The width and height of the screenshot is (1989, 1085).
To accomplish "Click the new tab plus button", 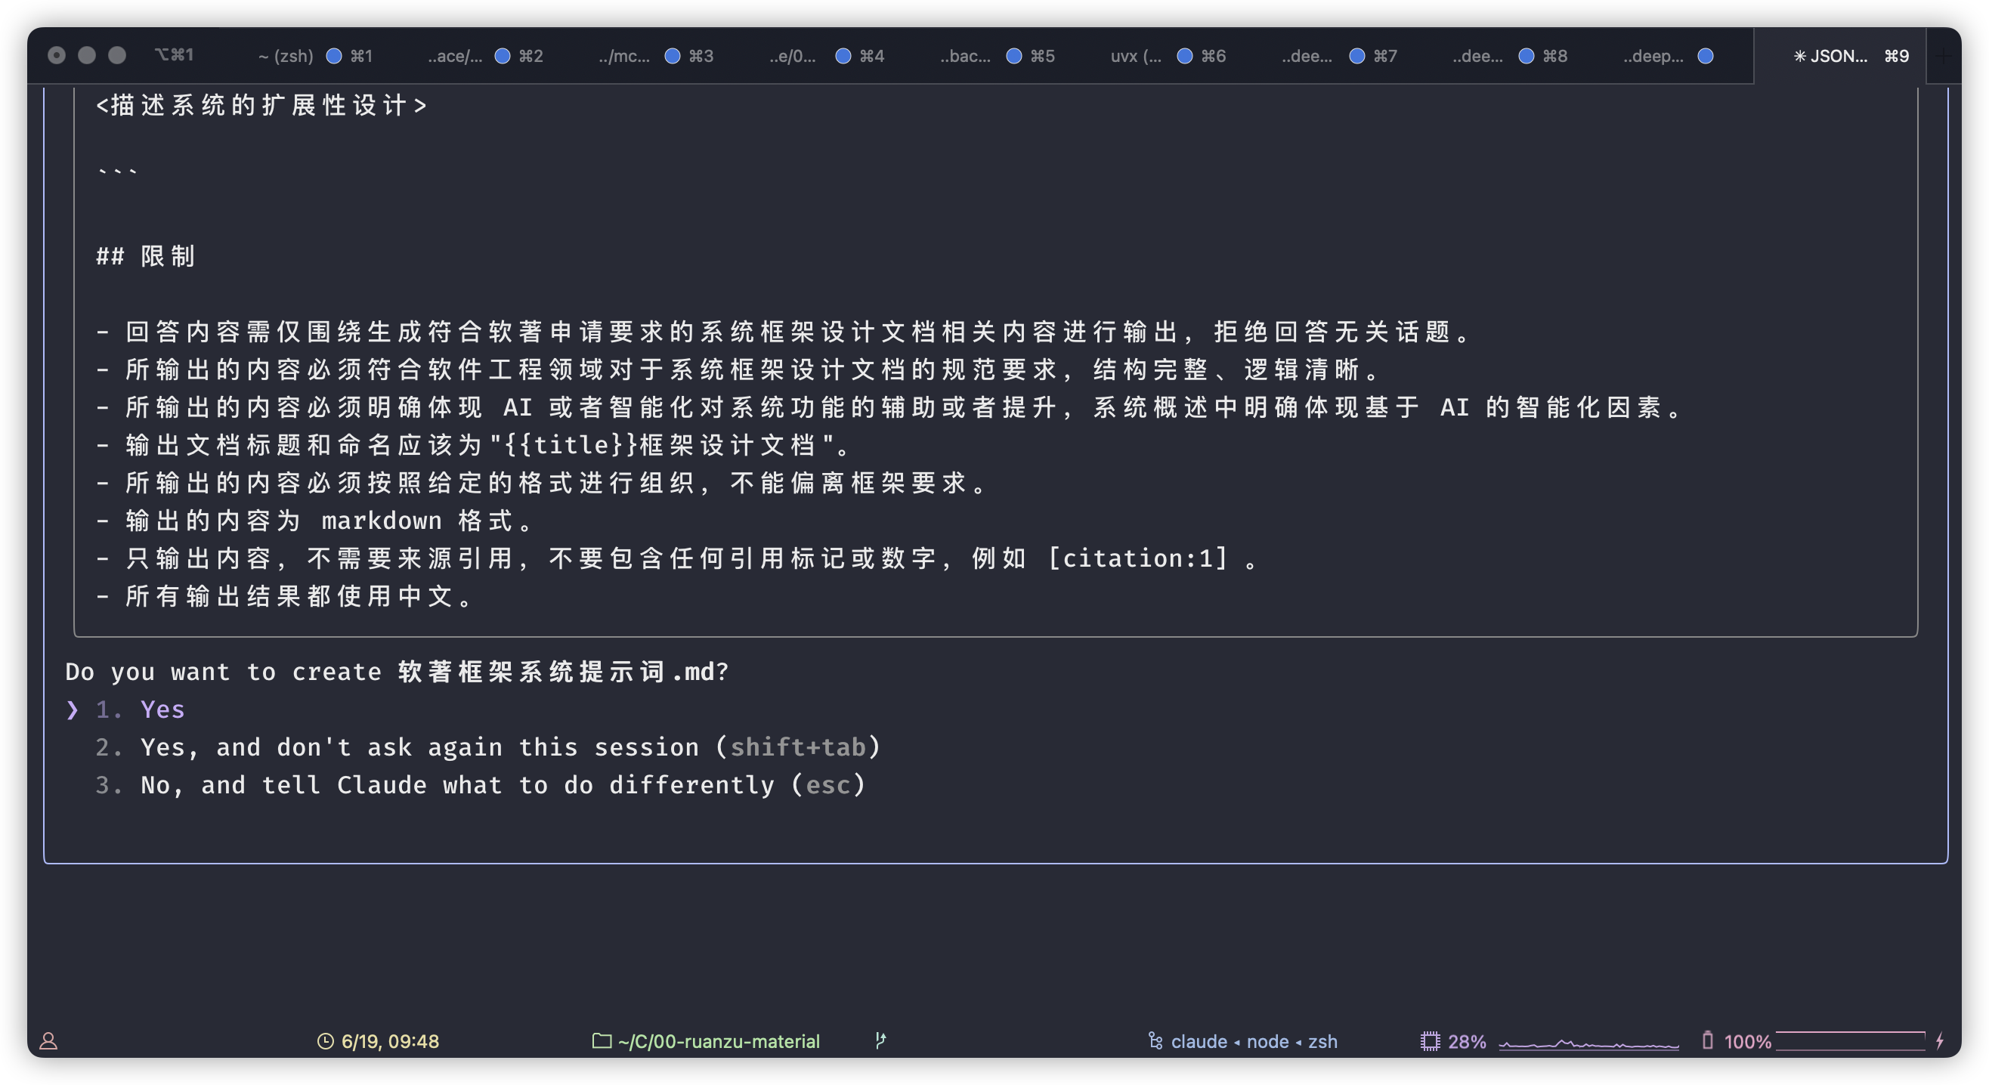I will tap(1944, 56).
